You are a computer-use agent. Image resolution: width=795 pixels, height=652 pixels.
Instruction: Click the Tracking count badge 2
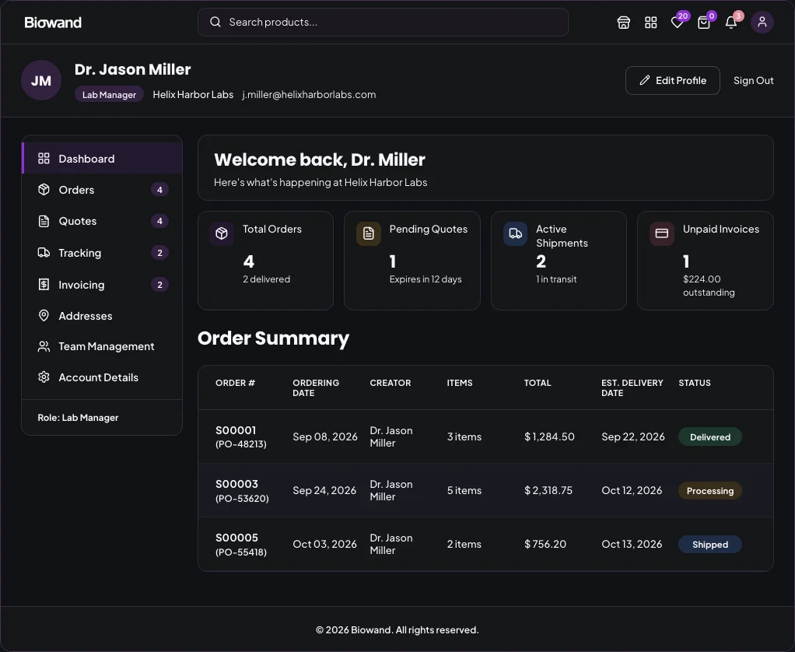(x=159, y=253)
